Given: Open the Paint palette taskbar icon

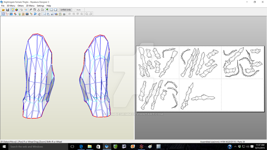Looking at the screenshot, I should tap(150, 147).
